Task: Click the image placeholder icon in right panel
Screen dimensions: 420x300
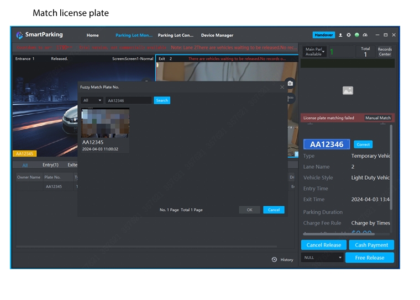Action: tap(348, 90)
